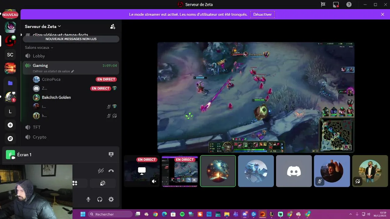Open Microsoft Edge from the taskbar

pos(164,214)
